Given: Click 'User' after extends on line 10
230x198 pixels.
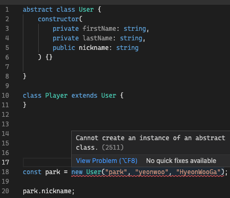Looking at the screenshot, I should (x=108, y=96).
